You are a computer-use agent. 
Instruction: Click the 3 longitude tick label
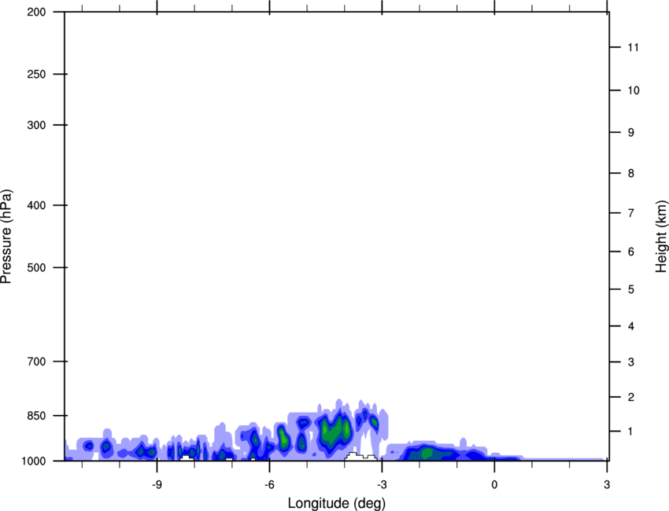coord(607,484)
